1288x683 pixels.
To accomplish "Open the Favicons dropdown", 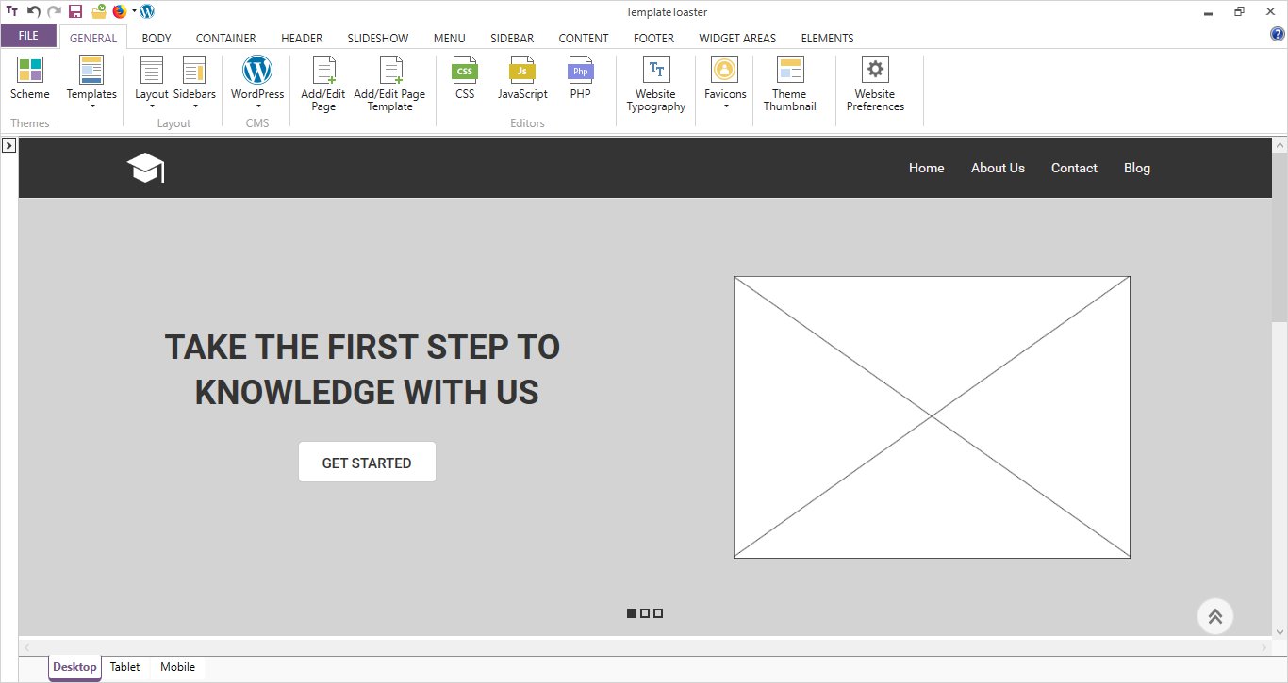I will coord(725,106).
